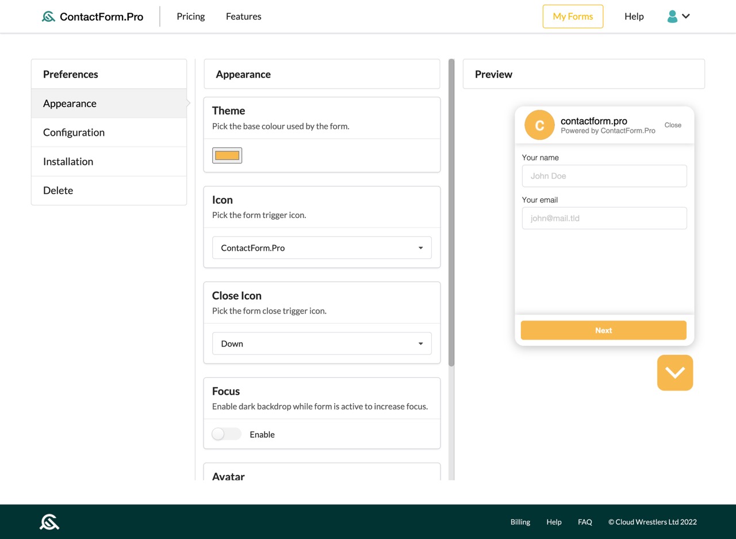Screen dimensions: 736x539
Task: Click the teal person icon near the dropdown caret
Action: point(672,16)
